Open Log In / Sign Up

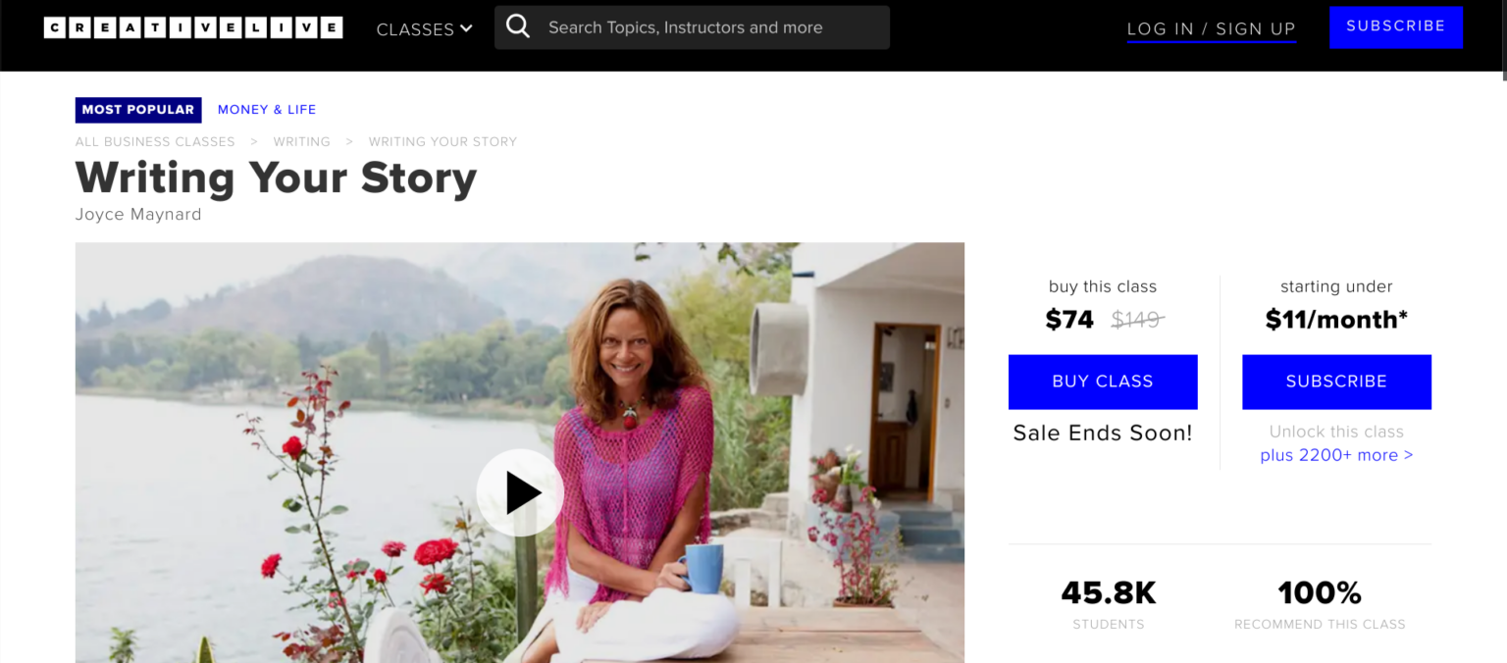(x=1211, y=29)
